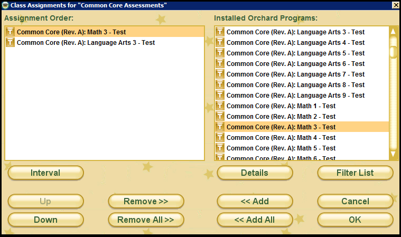Click scroll up arrow of Installed Programs list
Viewport: 401px width, 237px height.
point(393,32)
